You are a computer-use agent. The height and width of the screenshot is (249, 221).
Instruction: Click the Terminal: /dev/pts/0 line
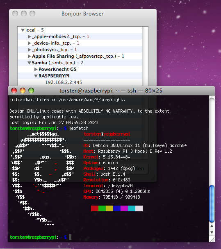tap(108, 186)
